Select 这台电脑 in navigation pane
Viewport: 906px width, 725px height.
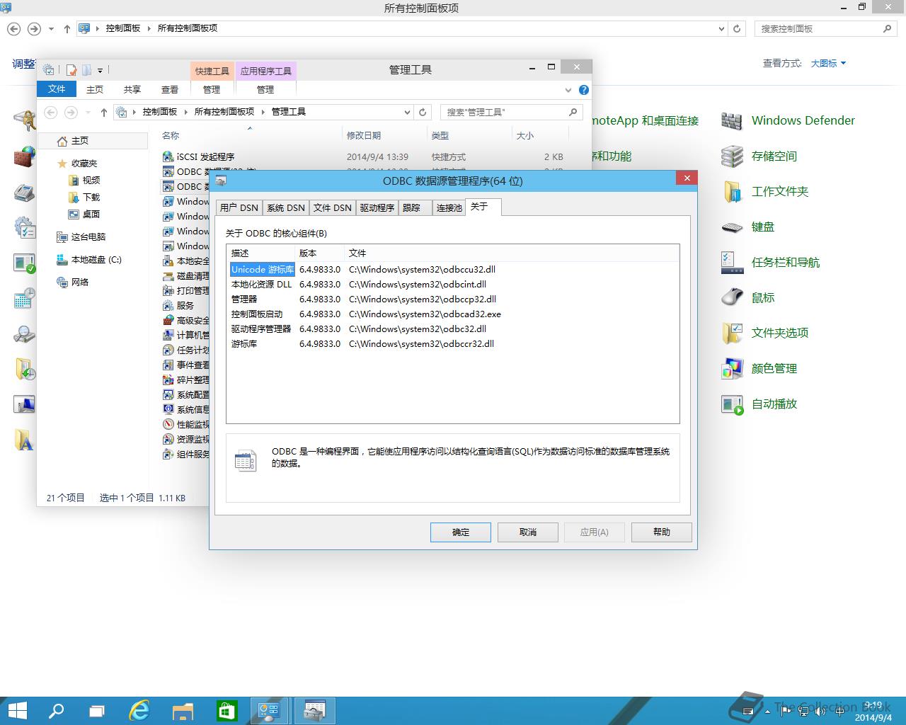click(81, 236)
